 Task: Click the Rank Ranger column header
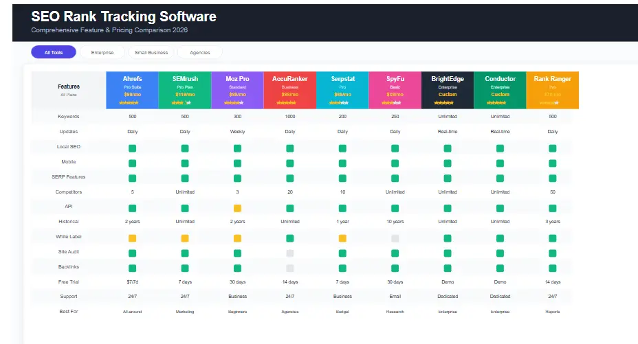(552, 90)
